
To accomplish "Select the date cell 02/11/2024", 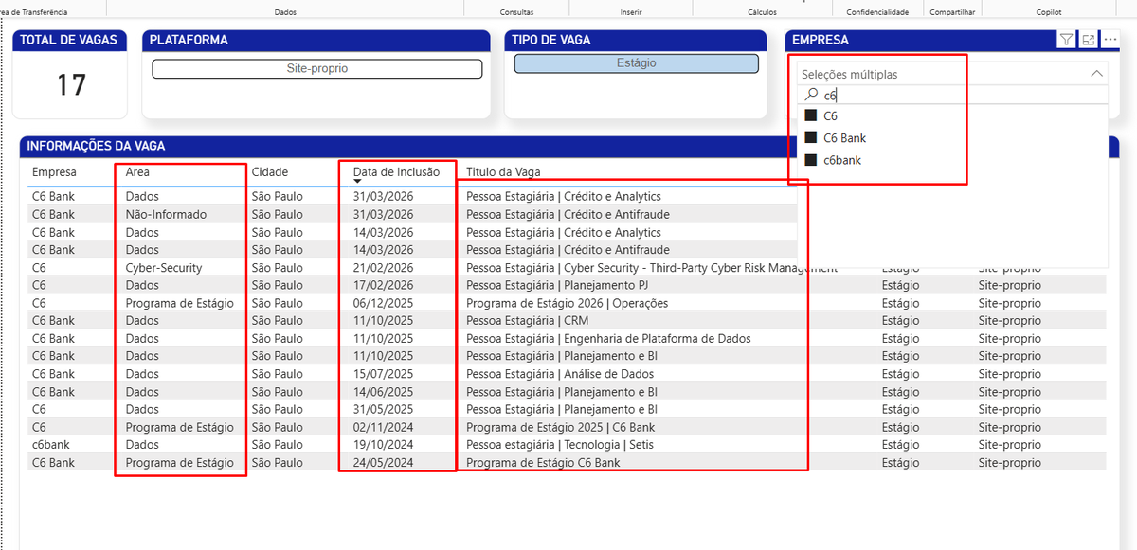I will 383,427.
